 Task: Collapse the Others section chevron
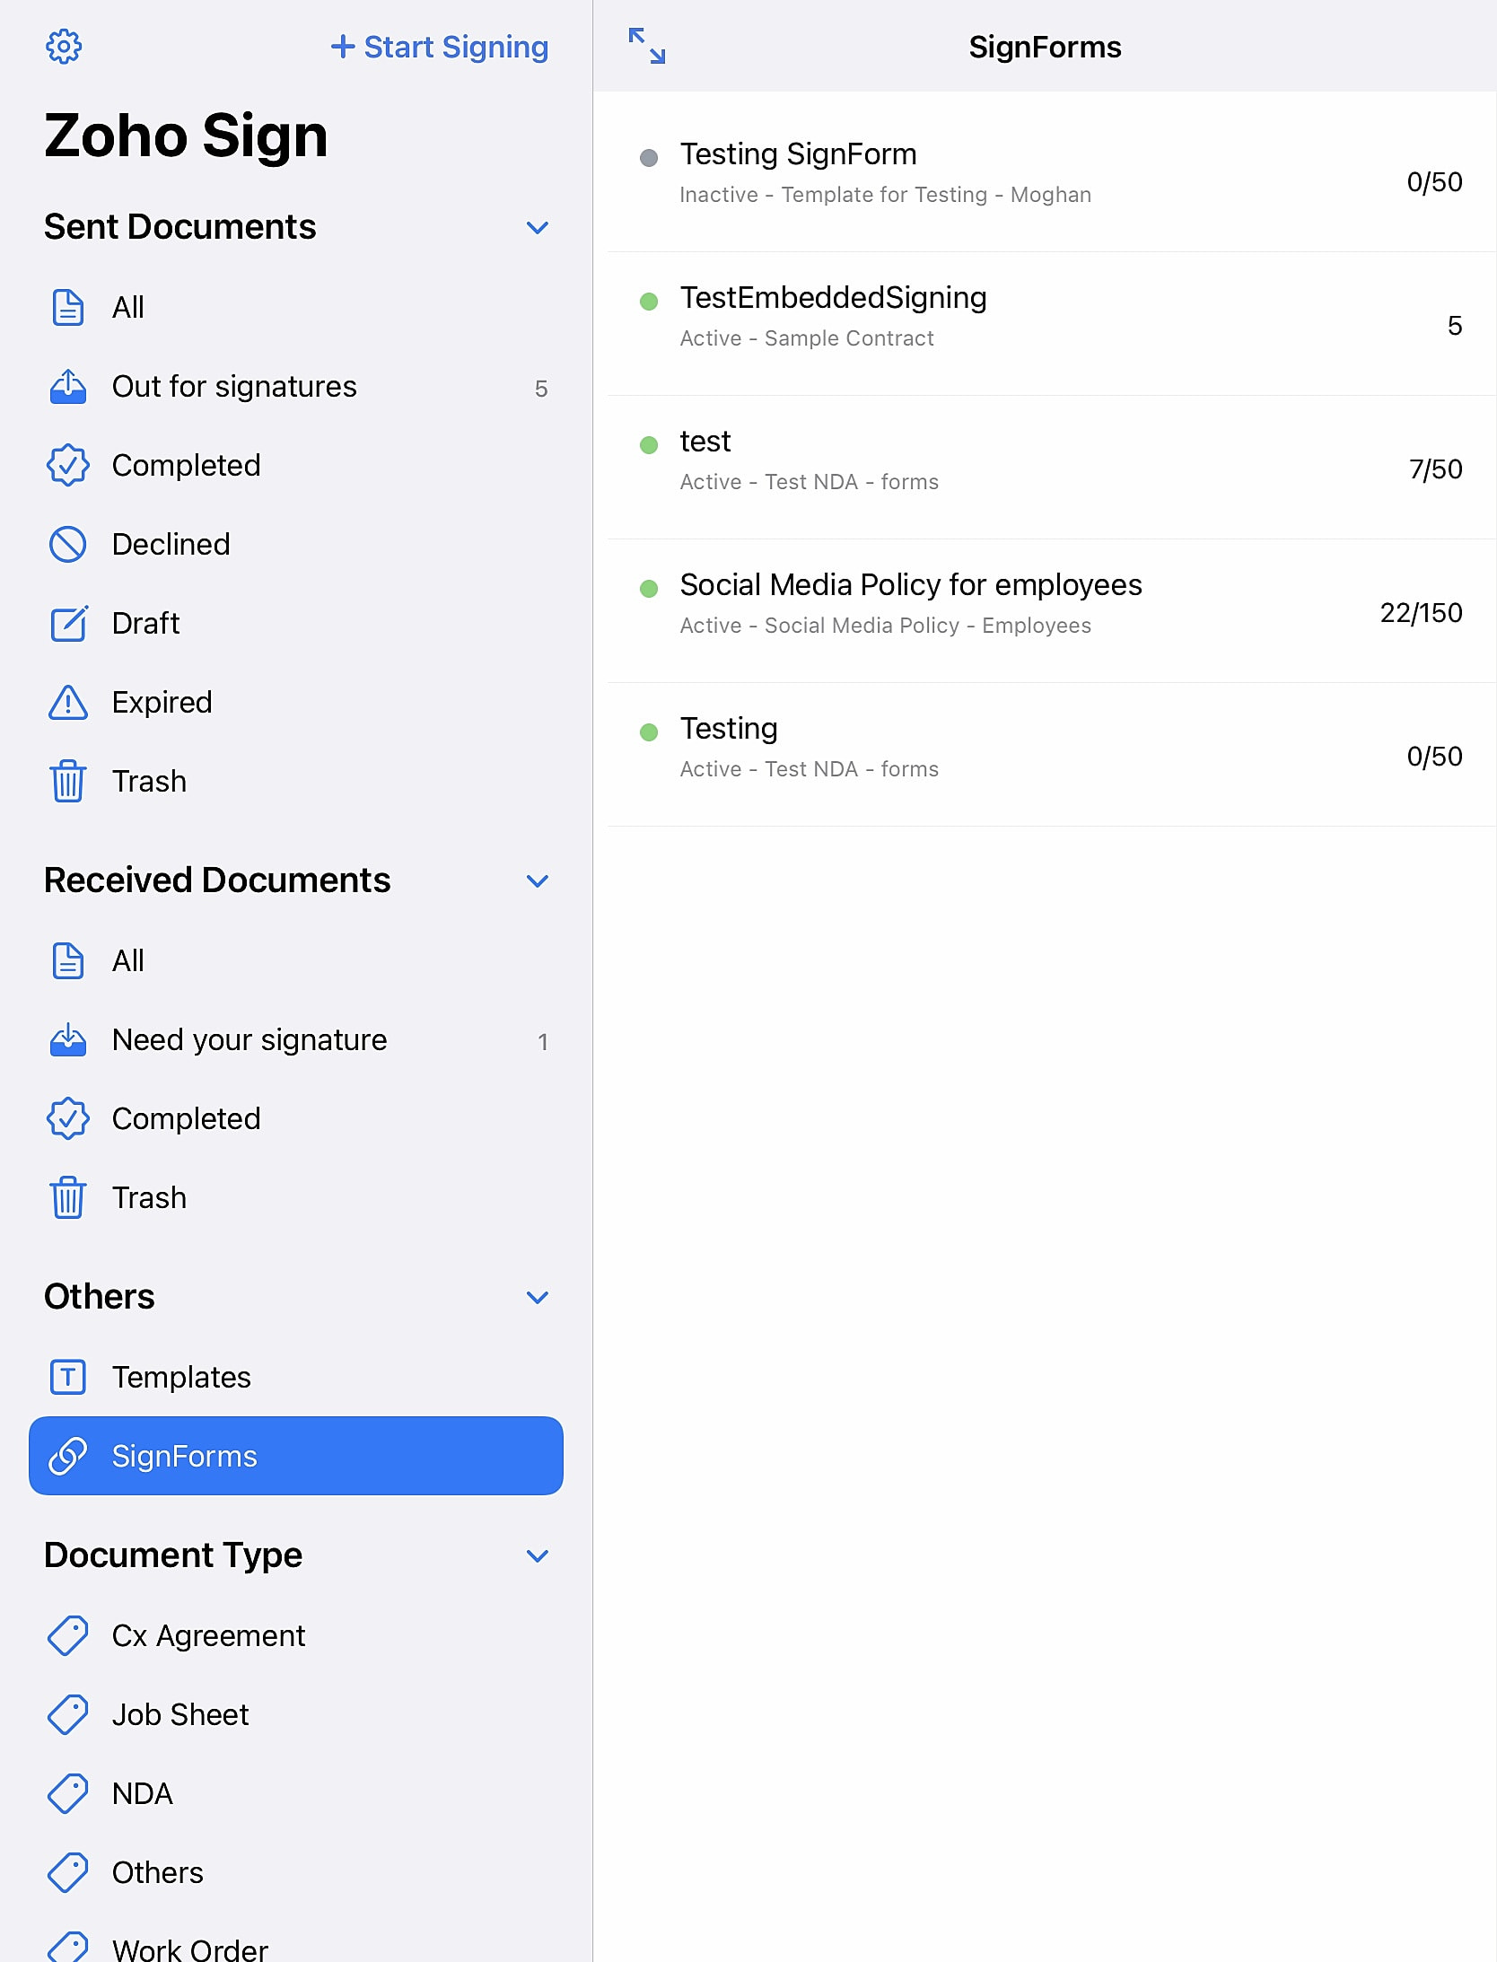click(538, 1298)
